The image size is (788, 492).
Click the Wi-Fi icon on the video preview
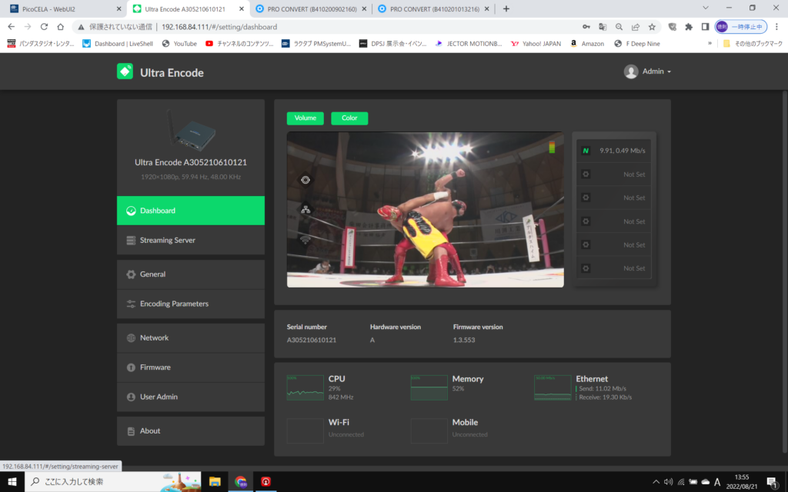click(x=305, y=240)
